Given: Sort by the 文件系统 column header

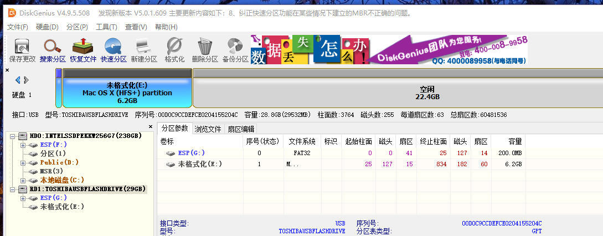Looking at the screenshot, I should pos(302,142).
